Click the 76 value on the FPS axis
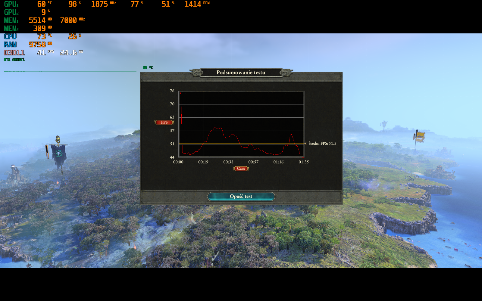The height and width of the screenshot is (301, 482). click(x=172, y=91)
